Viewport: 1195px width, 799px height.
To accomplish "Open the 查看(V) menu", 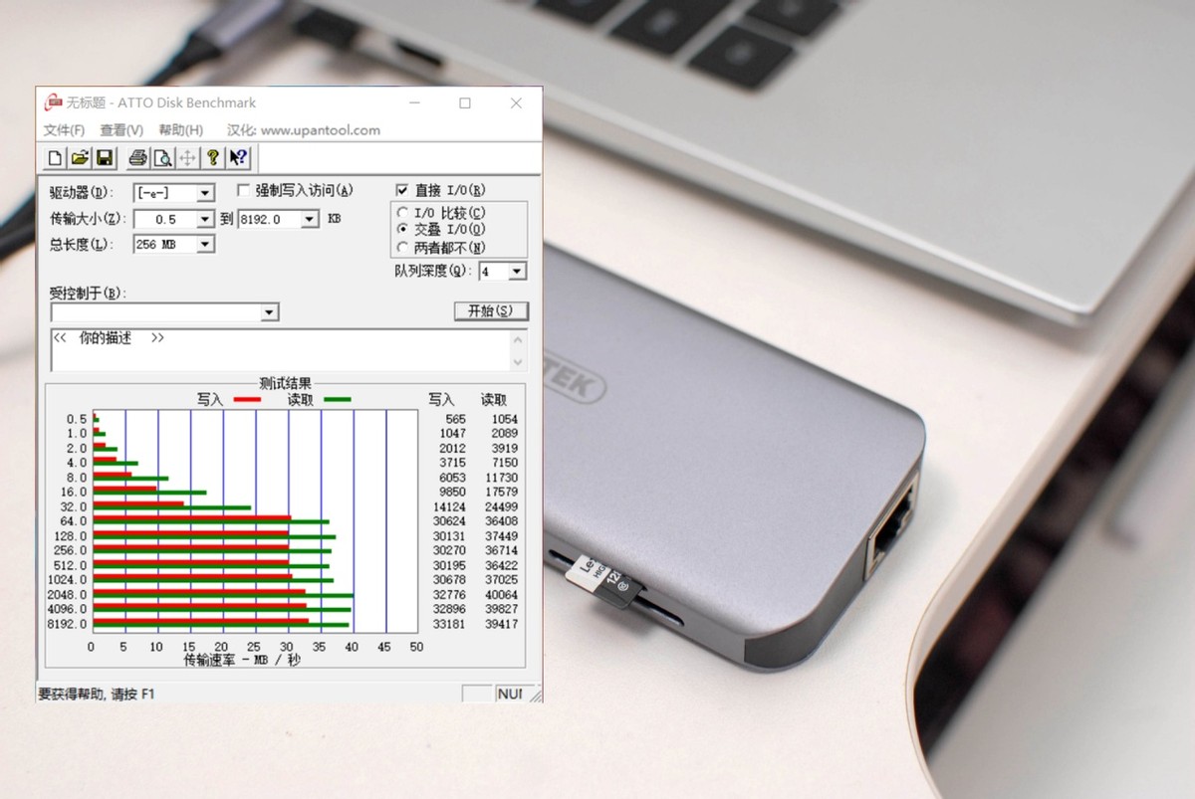I will (x=121, y=129).
